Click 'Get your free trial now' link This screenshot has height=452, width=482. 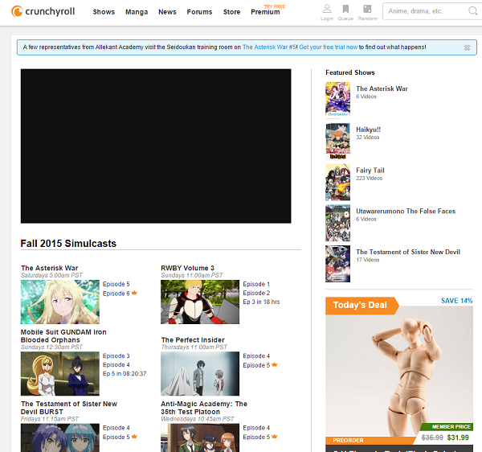[x=329, y=47]
